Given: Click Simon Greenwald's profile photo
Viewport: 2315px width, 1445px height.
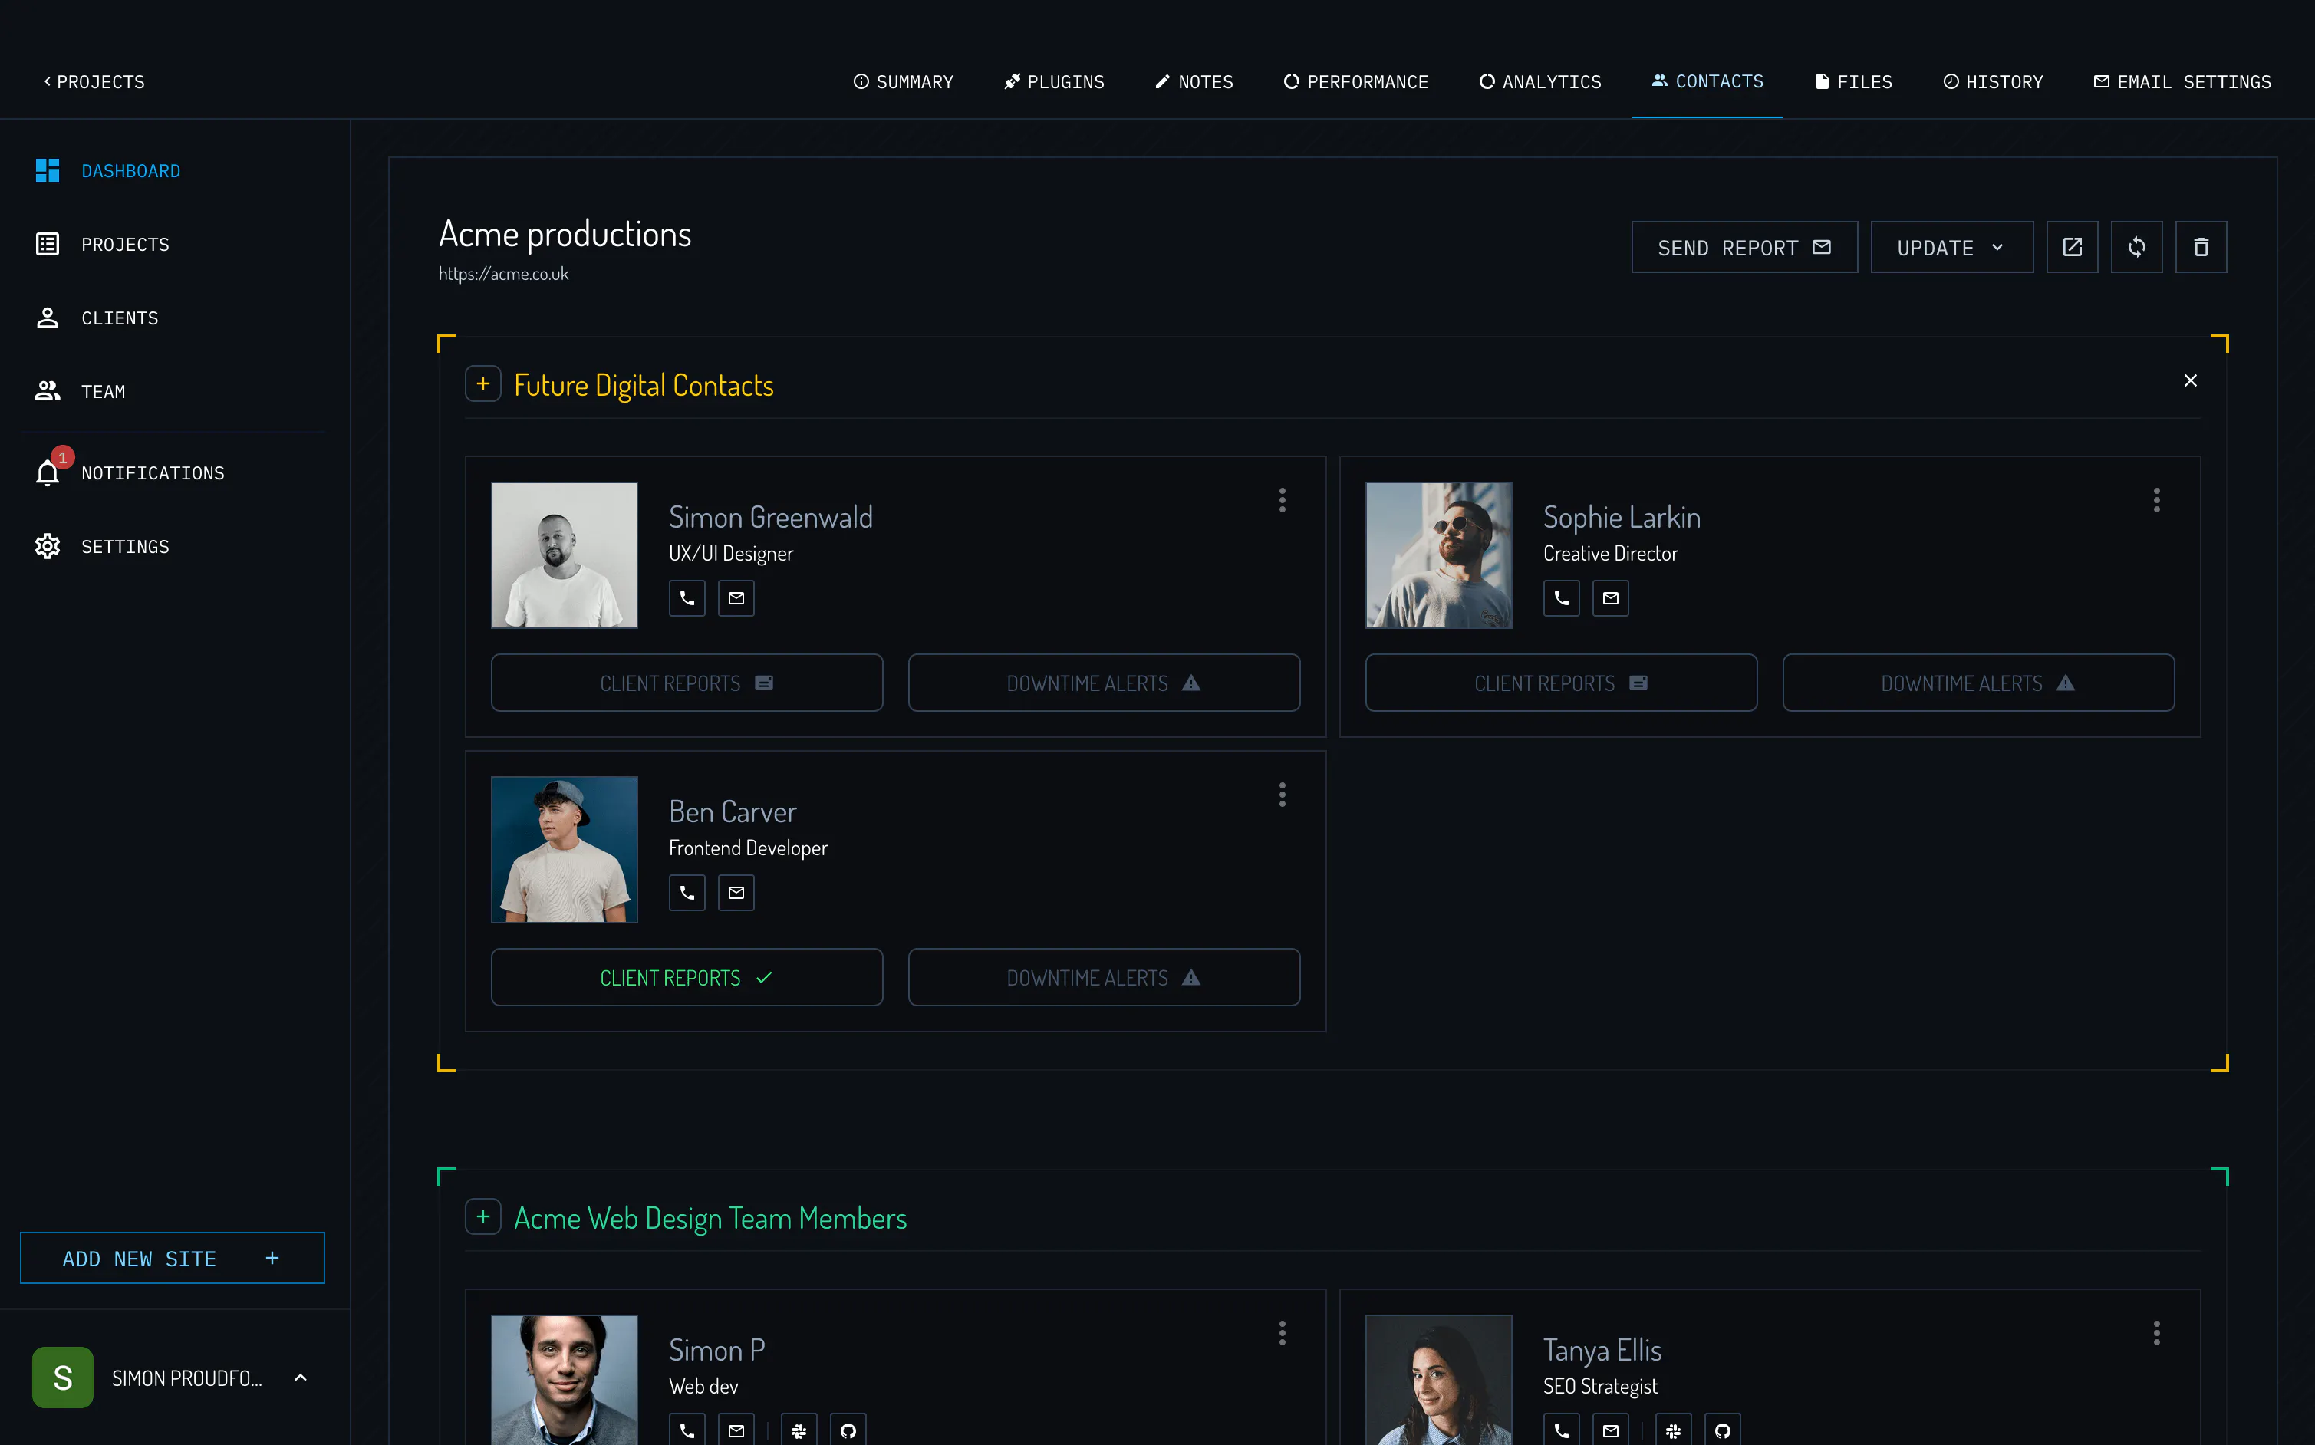Looking at the screenshot, I should (564, 555).
